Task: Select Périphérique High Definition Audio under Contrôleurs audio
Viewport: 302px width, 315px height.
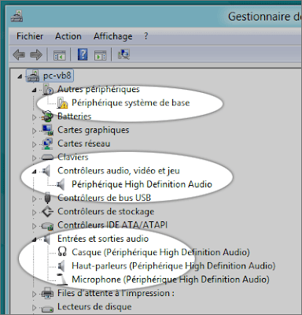Action: [142, 184]
